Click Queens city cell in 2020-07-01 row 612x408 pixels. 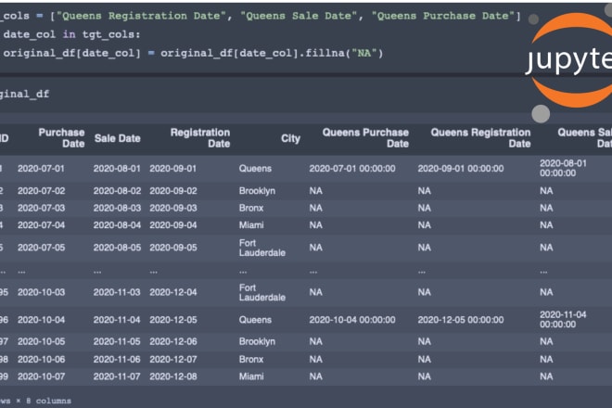tap(255, 169)
